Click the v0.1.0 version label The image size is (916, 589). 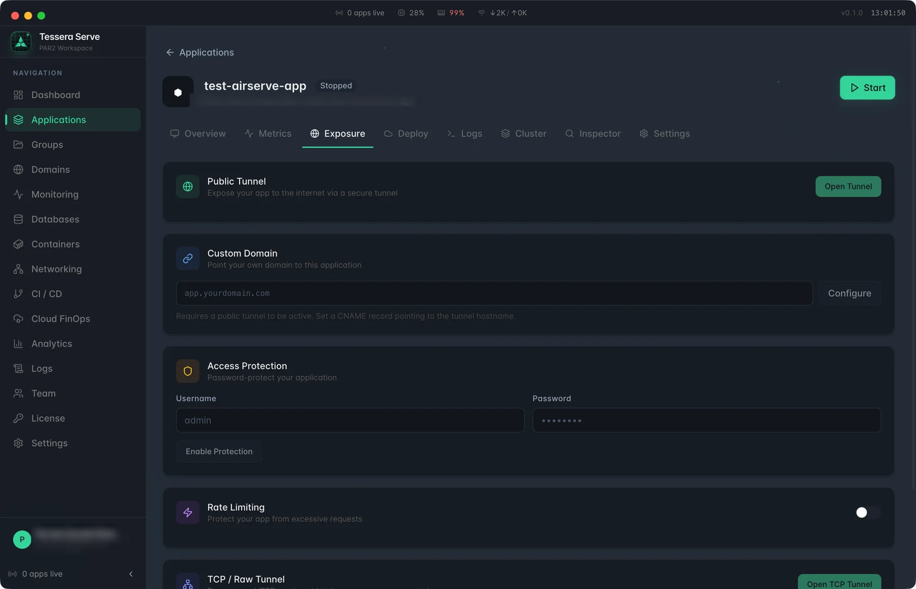coord(851,13)
